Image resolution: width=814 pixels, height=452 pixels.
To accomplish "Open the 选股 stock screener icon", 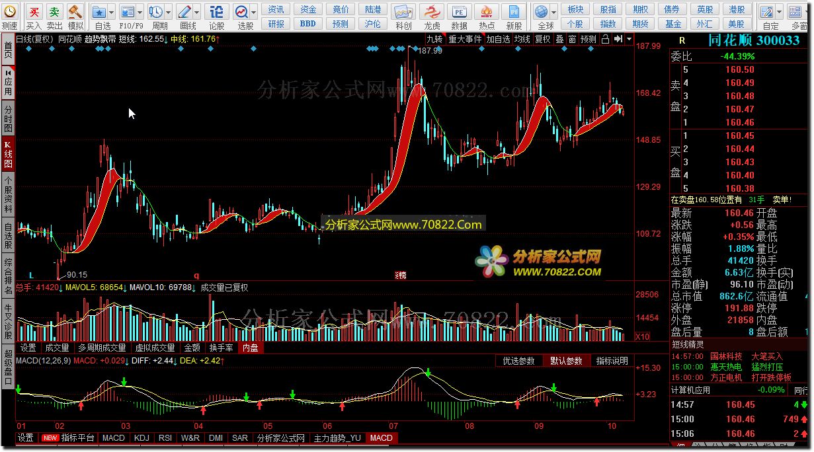I will (x=241, y=11).
